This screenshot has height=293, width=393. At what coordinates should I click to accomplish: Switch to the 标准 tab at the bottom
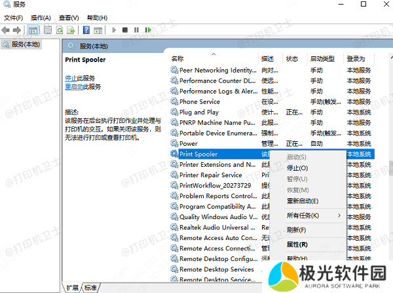point(90,288)
